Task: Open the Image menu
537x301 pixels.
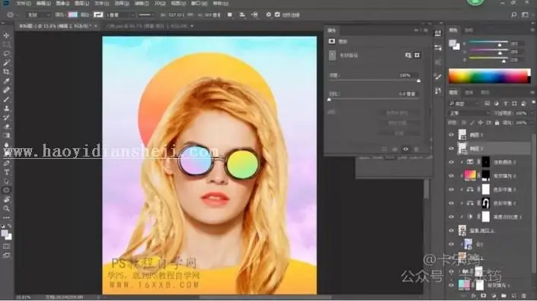Action: [62, 3]
